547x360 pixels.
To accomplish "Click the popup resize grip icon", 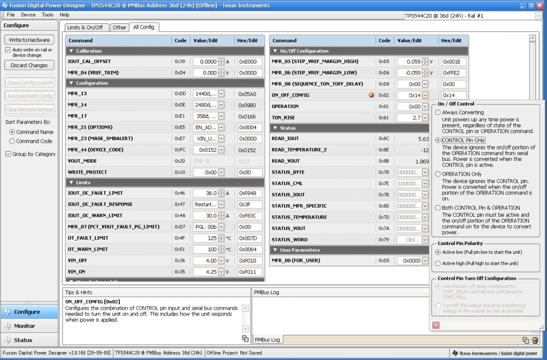I will pyautogui.click(x=541, y=328).
